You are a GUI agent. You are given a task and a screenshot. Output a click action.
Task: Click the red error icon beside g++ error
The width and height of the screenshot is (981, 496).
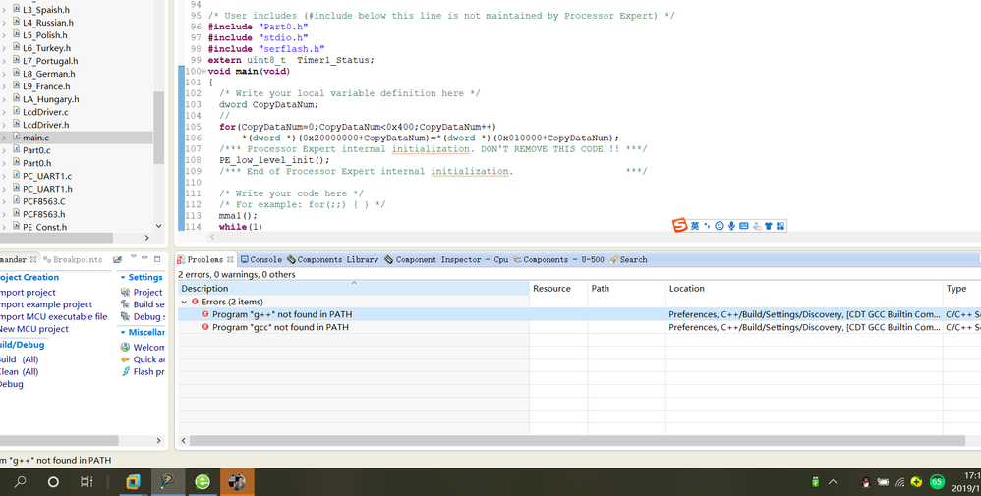(x=205, y=314)
